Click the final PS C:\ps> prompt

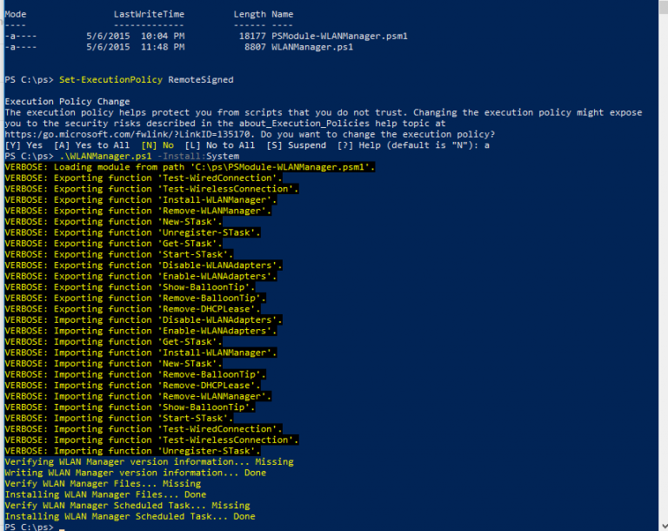click(x=30, y=528)
